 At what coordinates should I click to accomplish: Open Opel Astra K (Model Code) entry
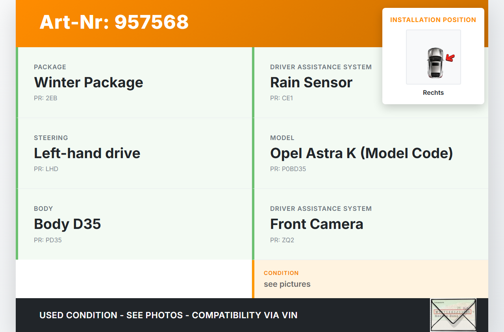click(x=361, y=153)
